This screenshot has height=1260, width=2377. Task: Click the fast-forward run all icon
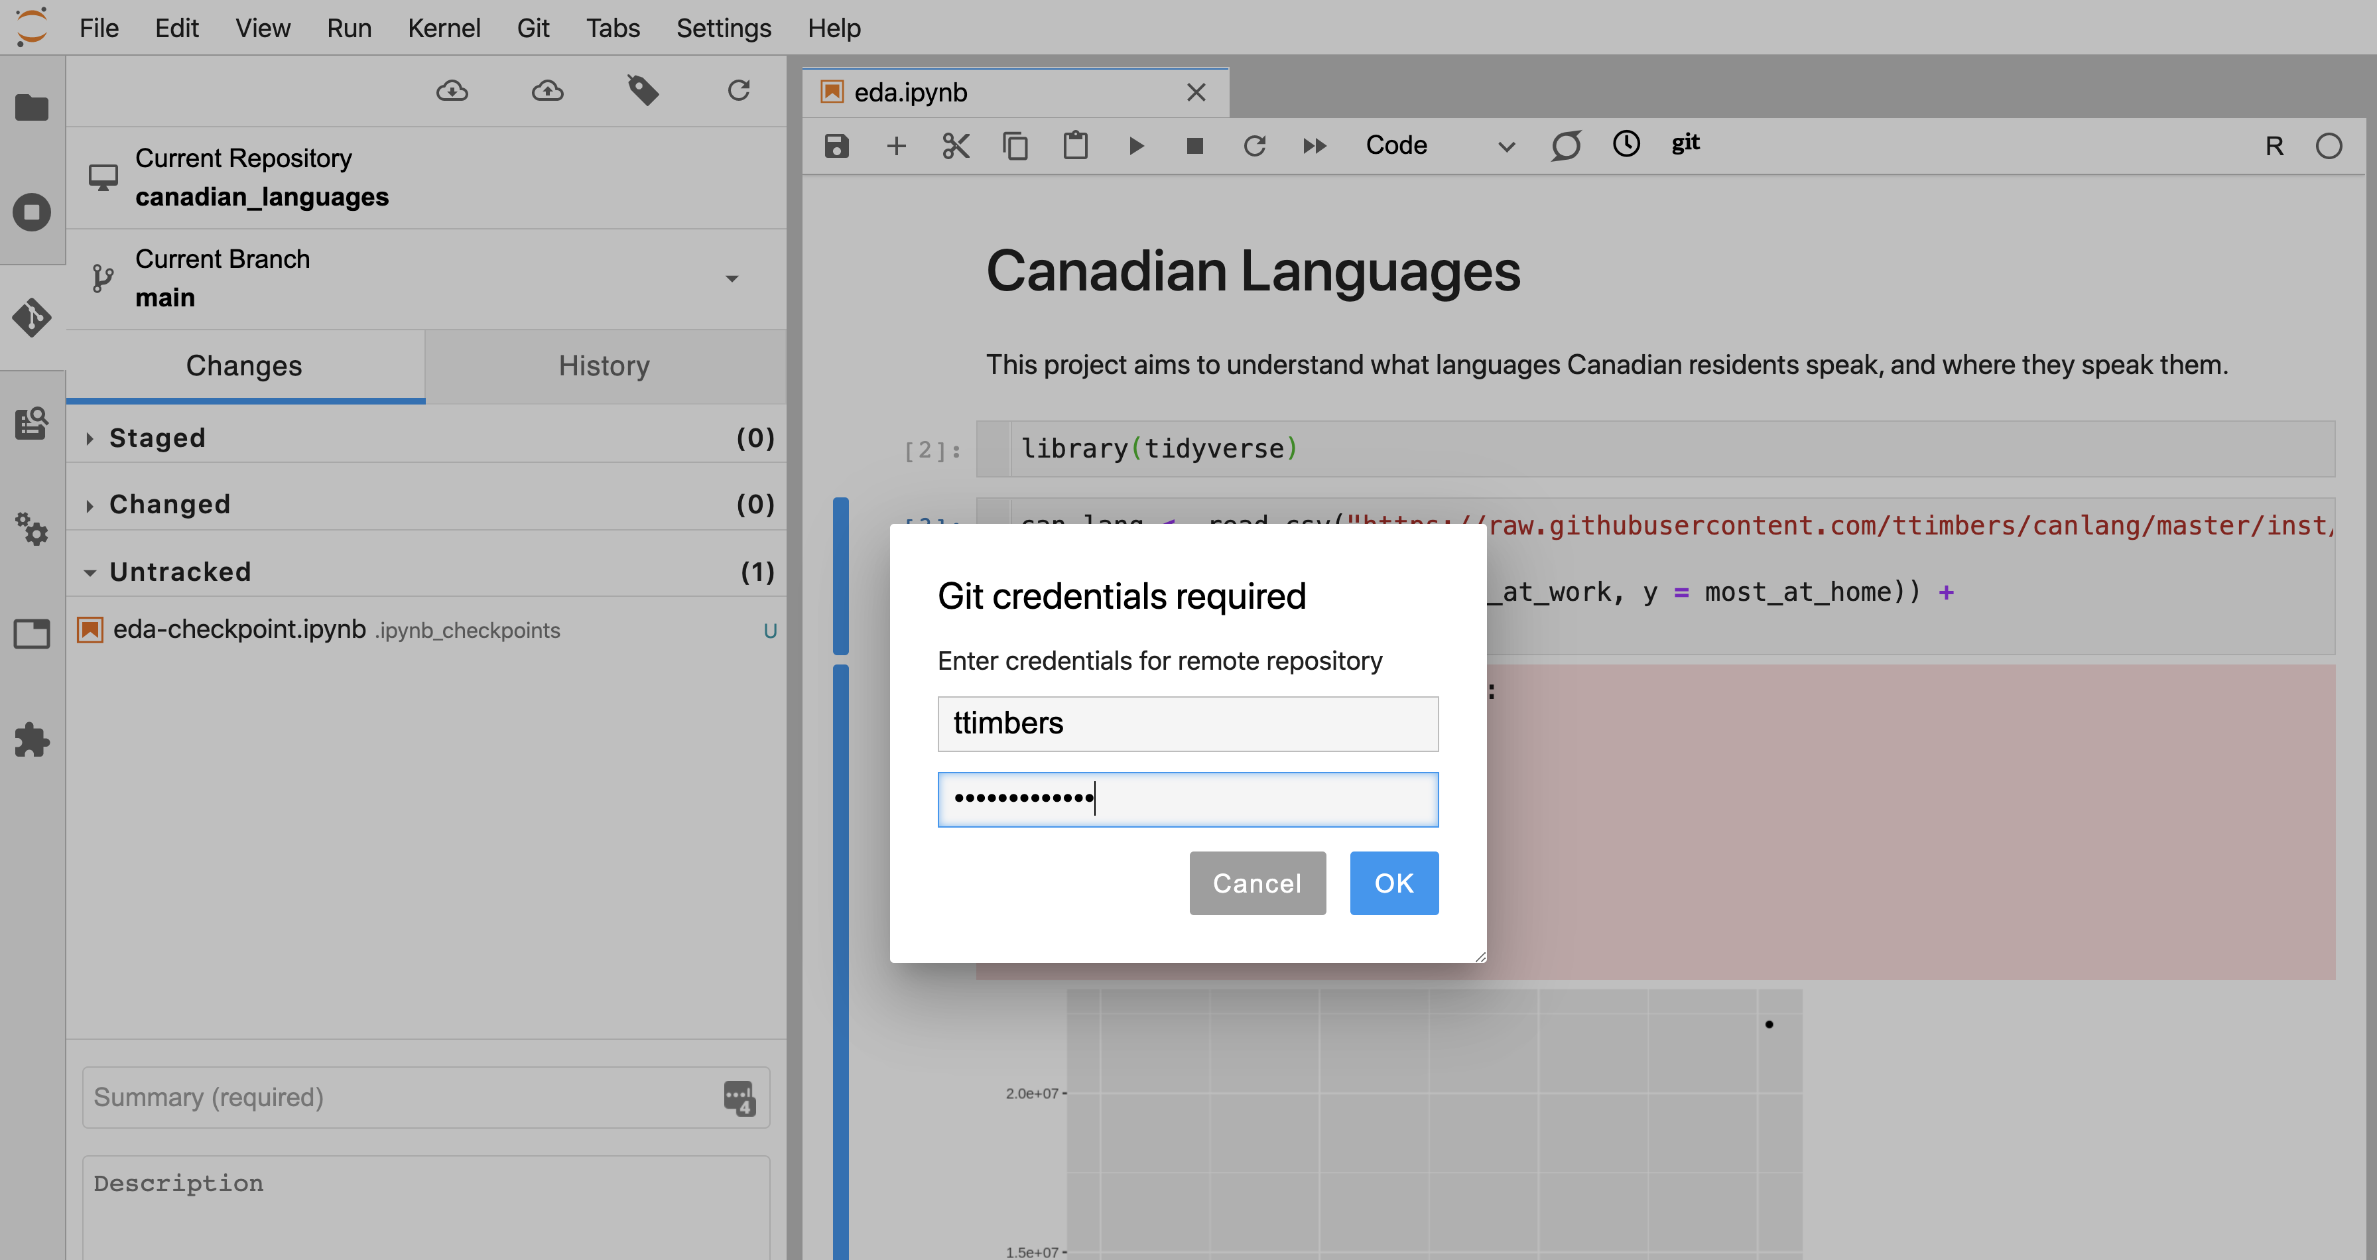point(1317,145)
